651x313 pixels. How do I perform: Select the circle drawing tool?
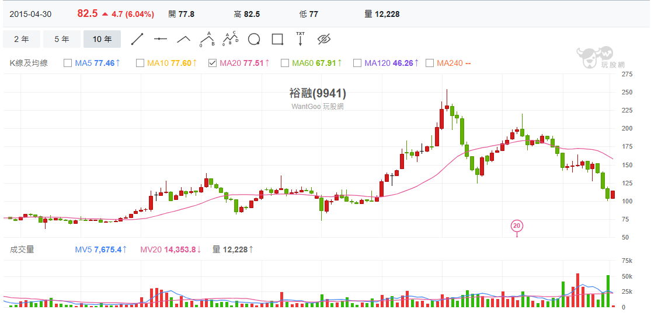click(254, 39)
